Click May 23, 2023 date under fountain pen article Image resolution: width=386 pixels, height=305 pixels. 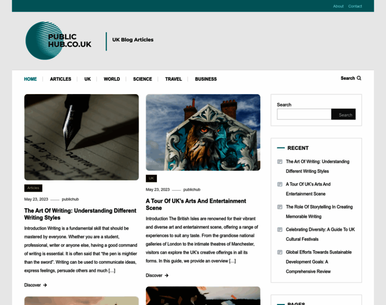coord(36,199)
